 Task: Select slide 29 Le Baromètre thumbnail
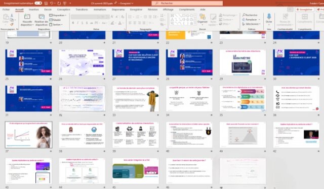242,62
